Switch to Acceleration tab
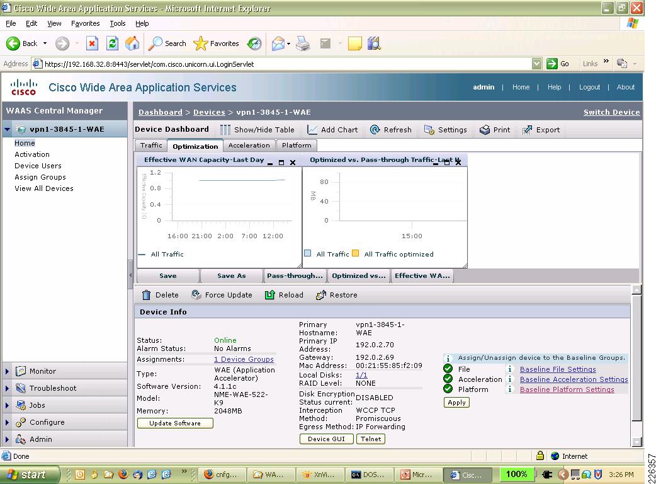 (x=249, y=146)
